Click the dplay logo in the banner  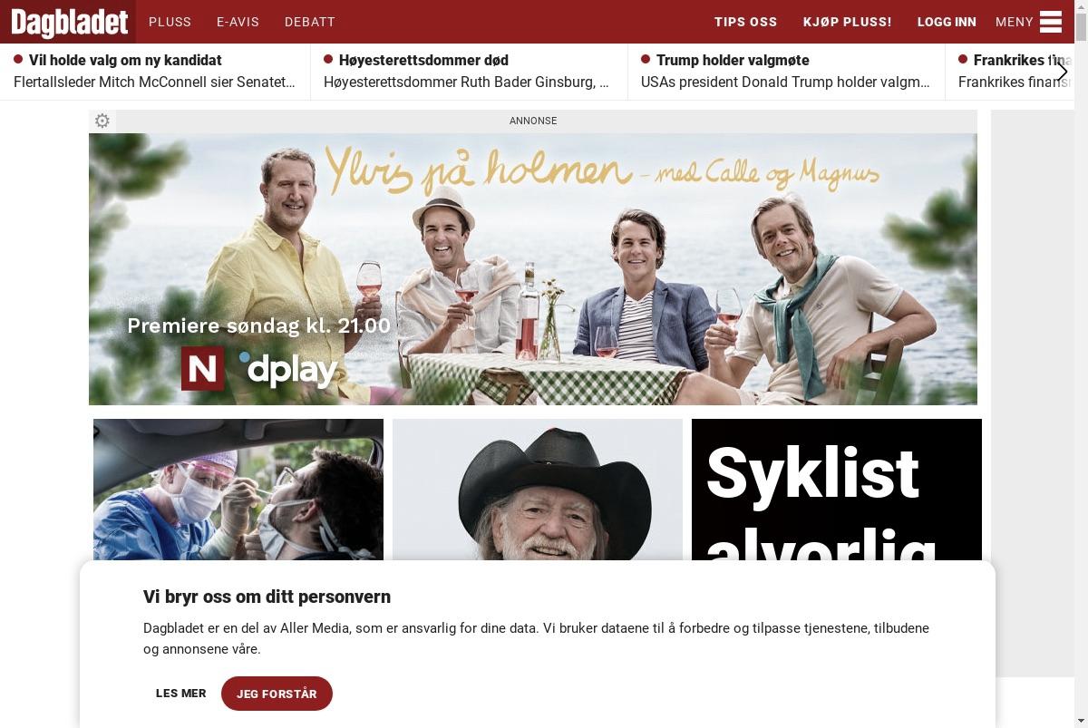click(288, 368)
